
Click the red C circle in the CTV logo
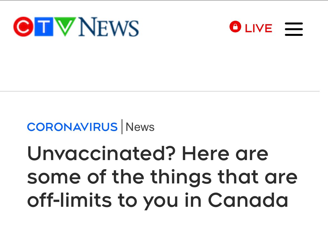click(24, 27)
